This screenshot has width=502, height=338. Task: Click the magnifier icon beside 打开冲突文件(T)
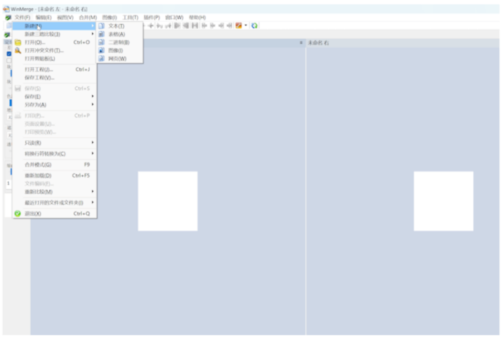pyautogui.click(x=18, y=50)
